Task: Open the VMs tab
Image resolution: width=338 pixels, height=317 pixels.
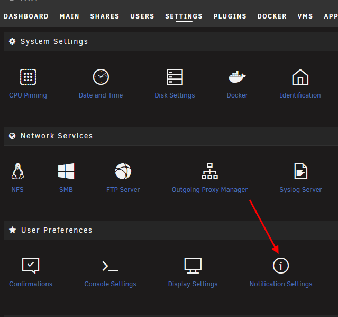Action: [305, 16]
